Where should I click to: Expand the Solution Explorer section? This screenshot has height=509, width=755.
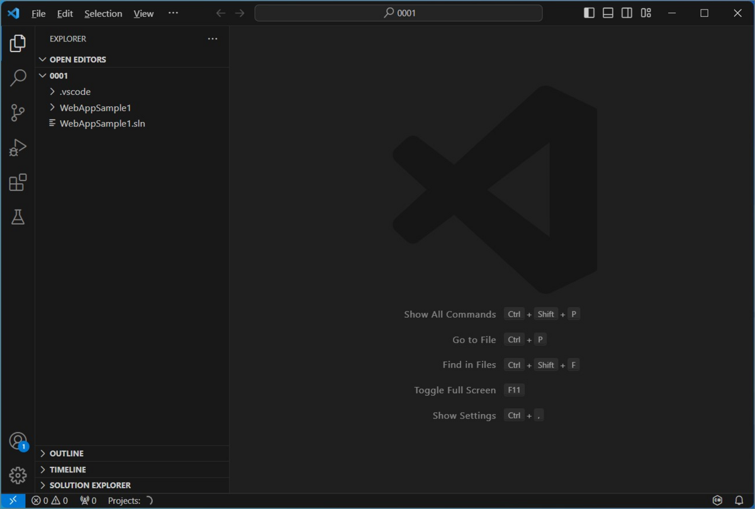(132, 485)
